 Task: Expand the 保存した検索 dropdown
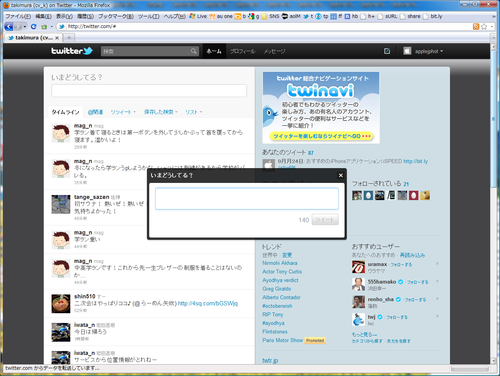[161, 112]
